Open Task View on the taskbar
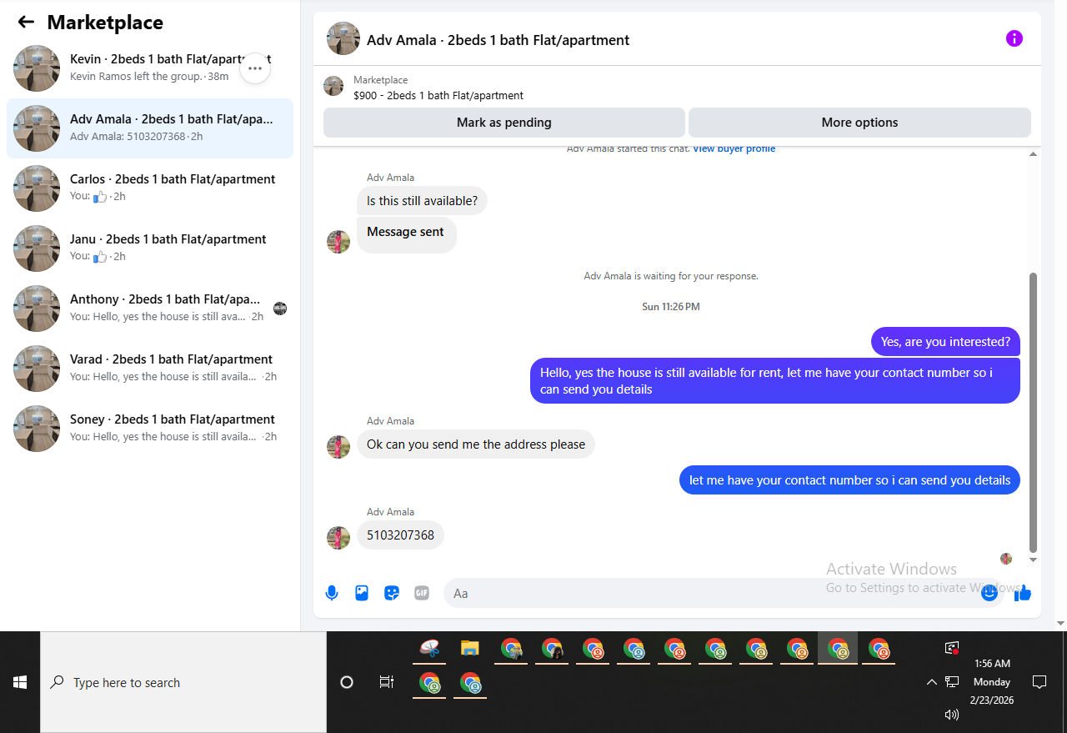1067x733 pixels. (387, 682)
